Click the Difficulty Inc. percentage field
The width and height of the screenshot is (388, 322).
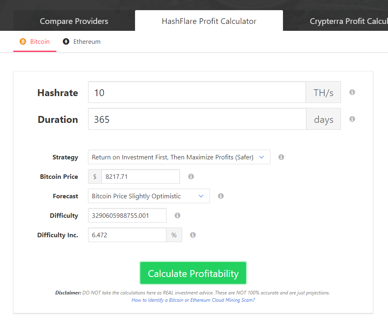pos(127,235)
